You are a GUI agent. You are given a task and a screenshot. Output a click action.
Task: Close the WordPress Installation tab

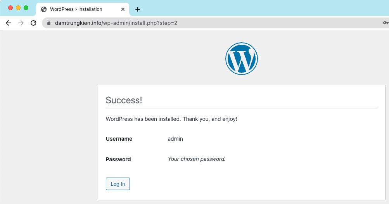click(x=123, y=9)
